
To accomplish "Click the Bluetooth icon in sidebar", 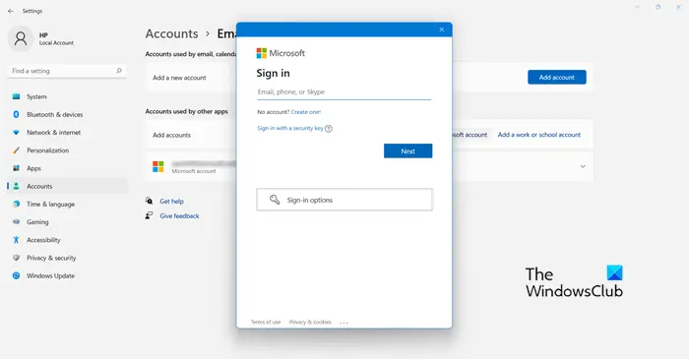I will point(17,114).
